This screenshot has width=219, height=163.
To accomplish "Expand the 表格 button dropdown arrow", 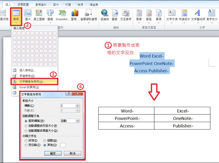I will coord(16,23).
